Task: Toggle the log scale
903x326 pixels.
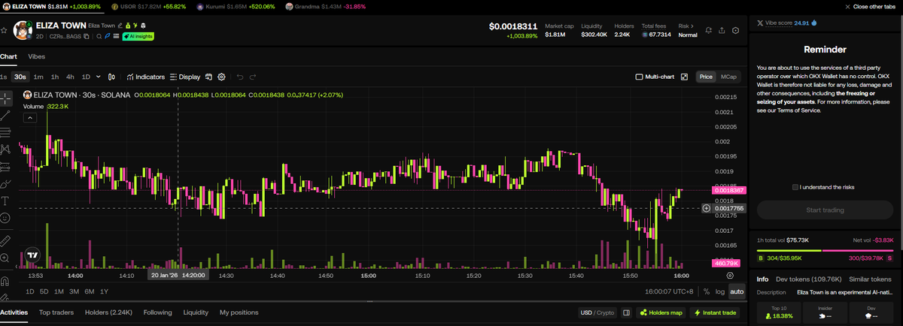Action: (x=720, y=291)
